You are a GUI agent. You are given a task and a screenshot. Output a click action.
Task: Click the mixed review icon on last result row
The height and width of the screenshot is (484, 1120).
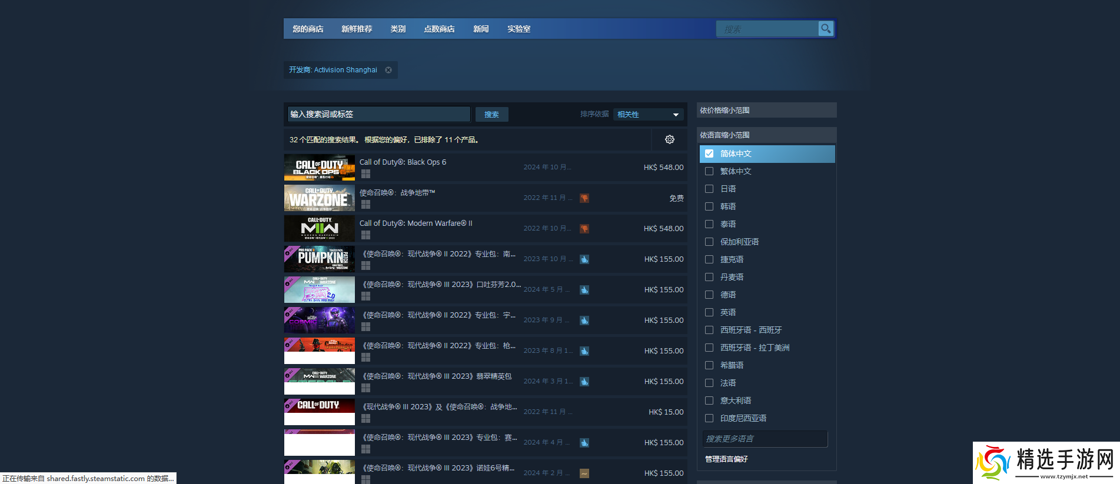pyautogui.click(x=584, y=473)
